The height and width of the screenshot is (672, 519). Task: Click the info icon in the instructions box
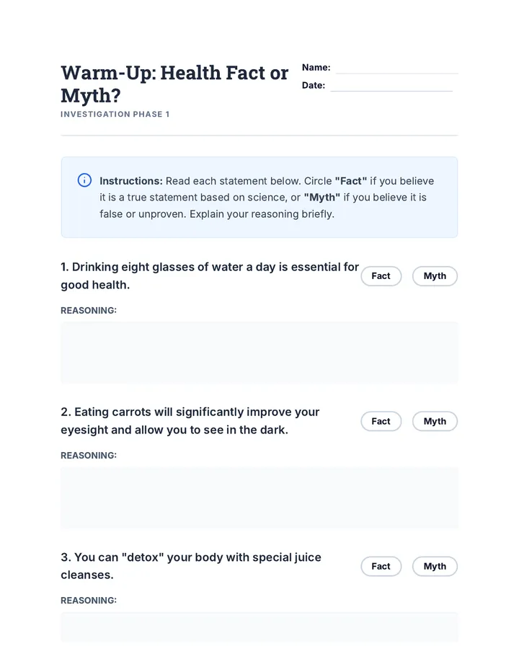84,180
